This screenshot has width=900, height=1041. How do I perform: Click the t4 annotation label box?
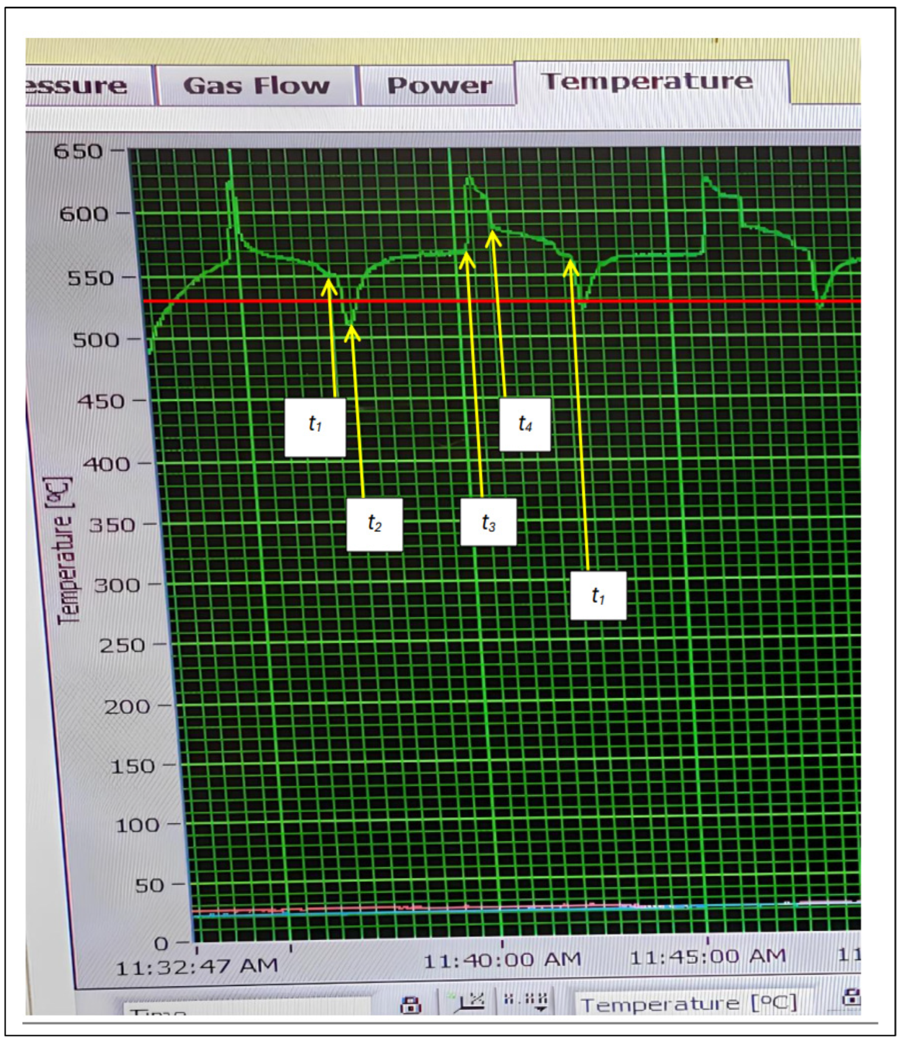click(x=525, y=424)
